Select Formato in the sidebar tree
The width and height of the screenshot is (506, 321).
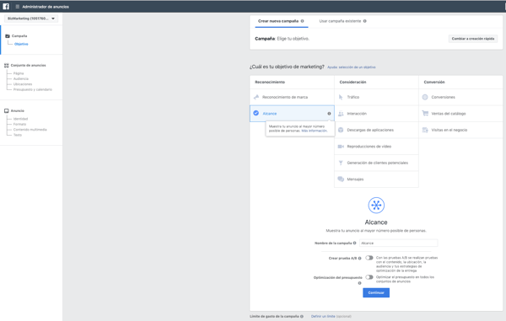point(19,124)
